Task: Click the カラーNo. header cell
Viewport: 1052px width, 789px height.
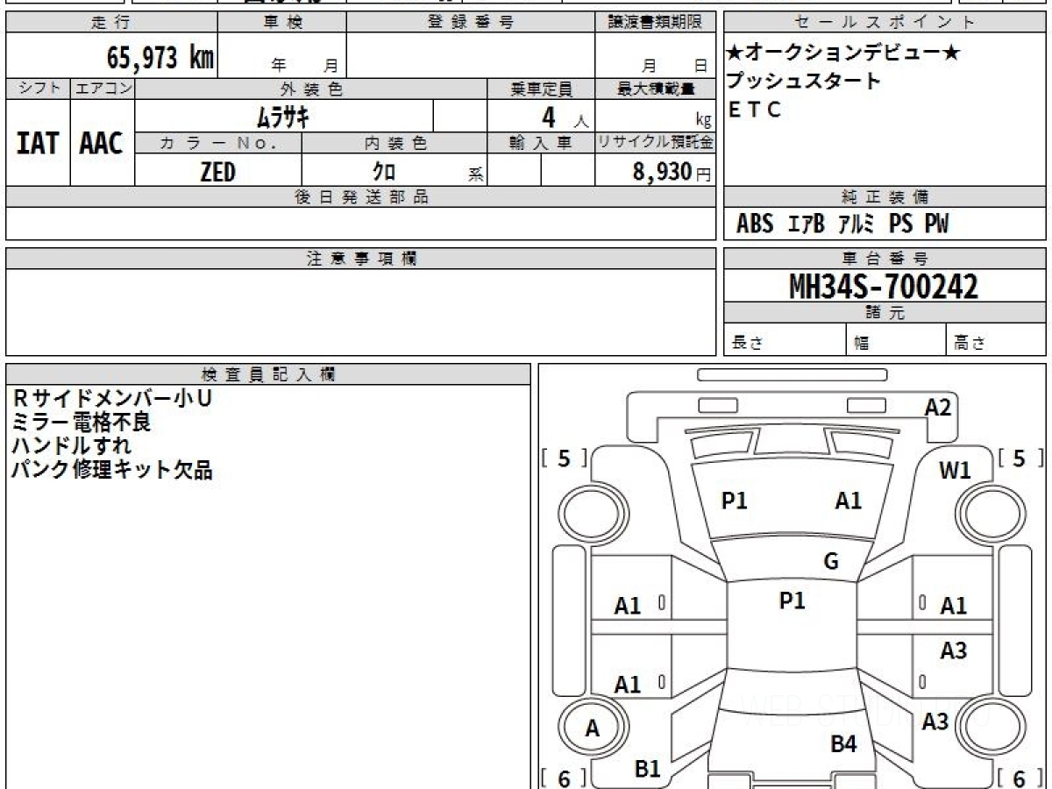Action: (x=218, y=143)
